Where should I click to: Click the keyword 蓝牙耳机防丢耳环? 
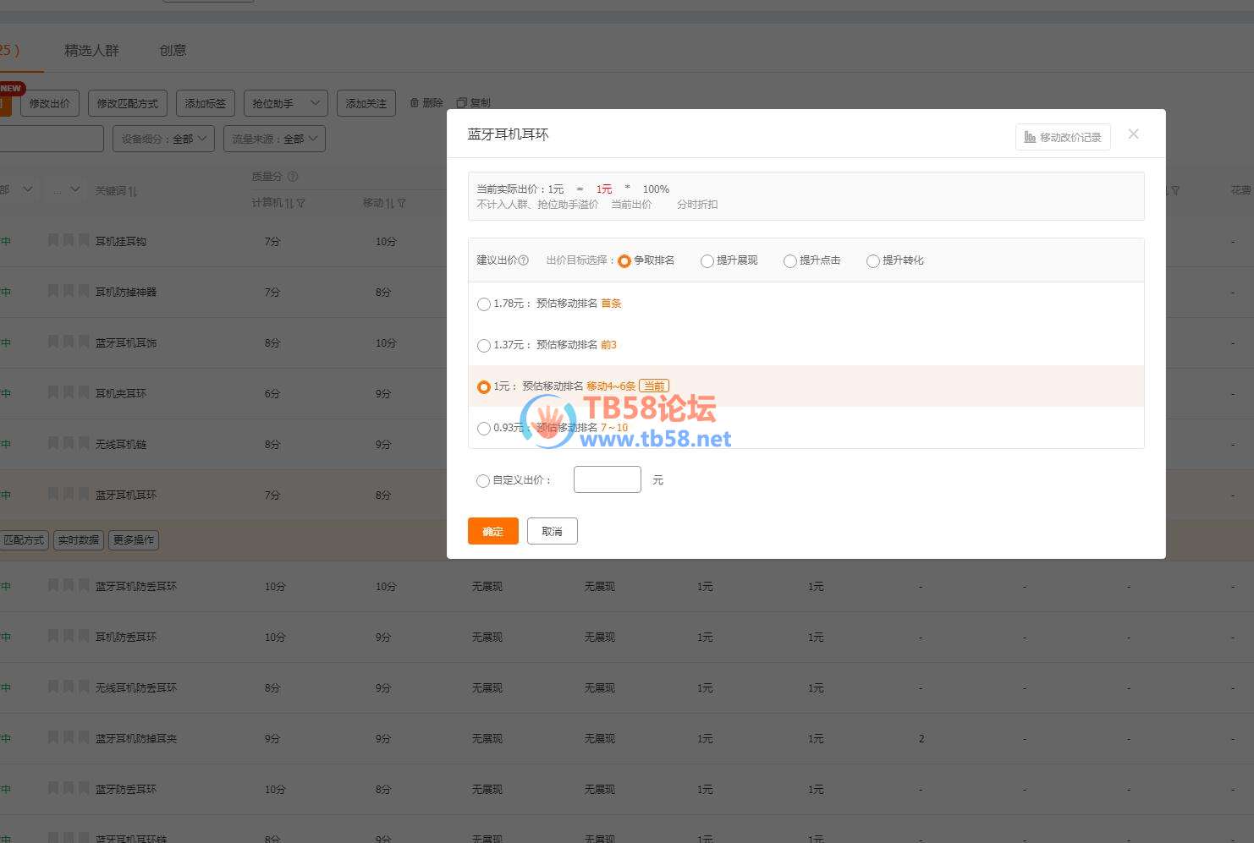point(136,586)
